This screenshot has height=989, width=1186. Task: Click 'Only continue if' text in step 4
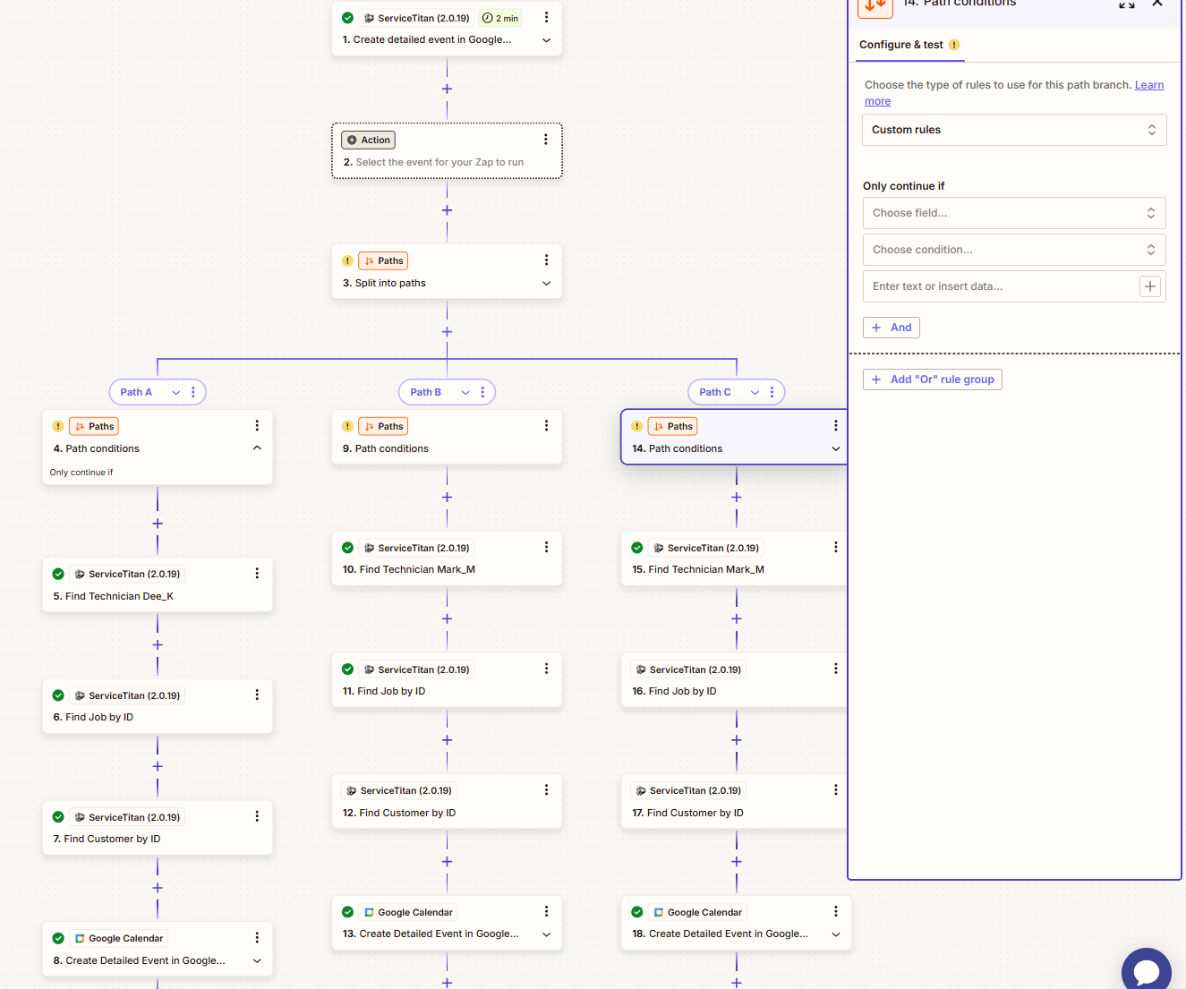point(81,473)
